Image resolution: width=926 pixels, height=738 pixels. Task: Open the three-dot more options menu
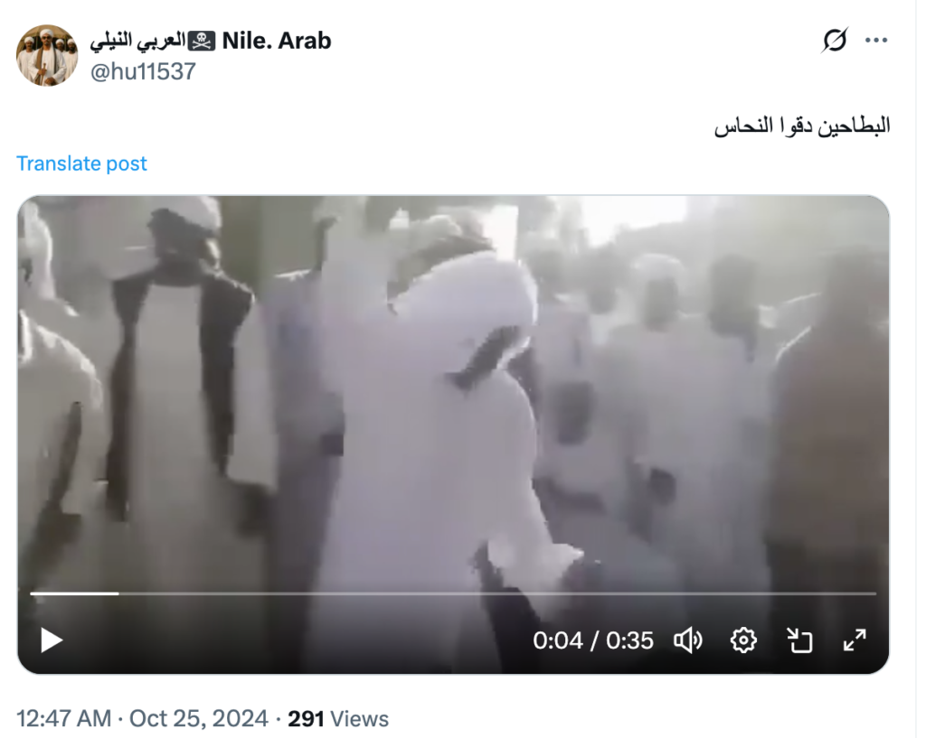(x=876, y=40)
